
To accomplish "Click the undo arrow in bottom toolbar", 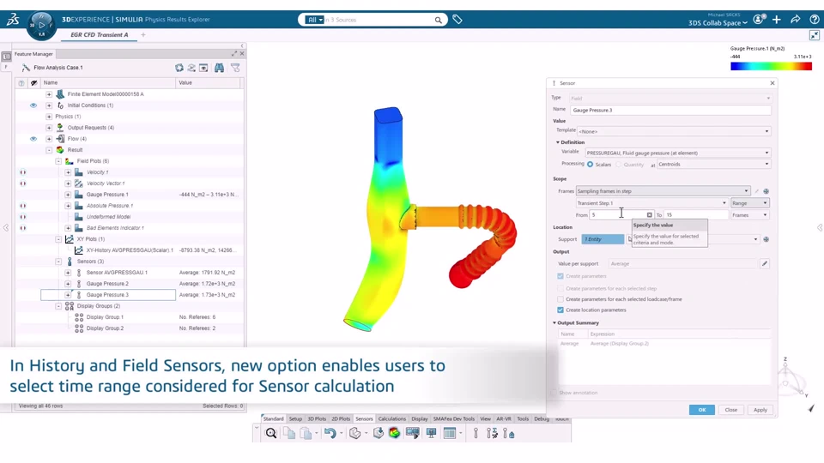I will (330, 433).
